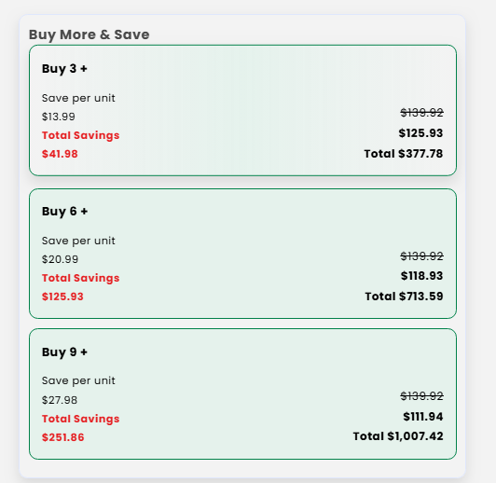Click strikethrough $139.92 in Buy 6 card
496x483 pixels.
pyautogui.click(x=421, y=255)
